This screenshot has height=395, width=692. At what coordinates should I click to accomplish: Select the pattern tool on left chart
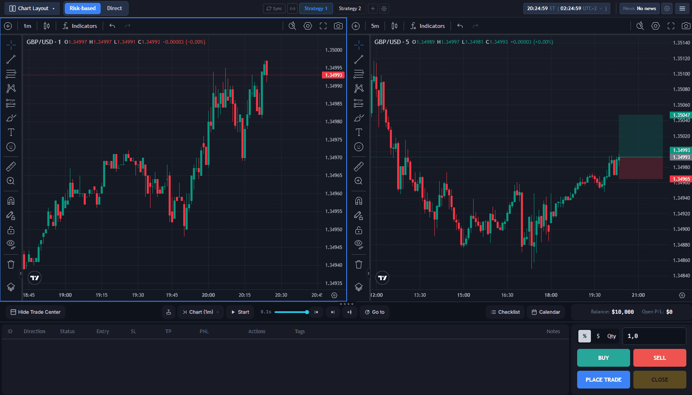point(11,89)
